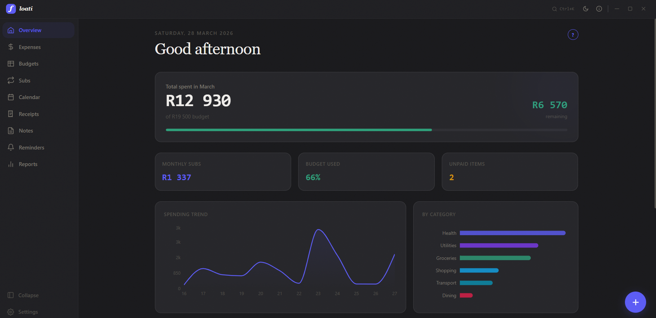Click the Reminders bell icon
Viewport: 656px width, 318px height.
click(x=11, y=147)
